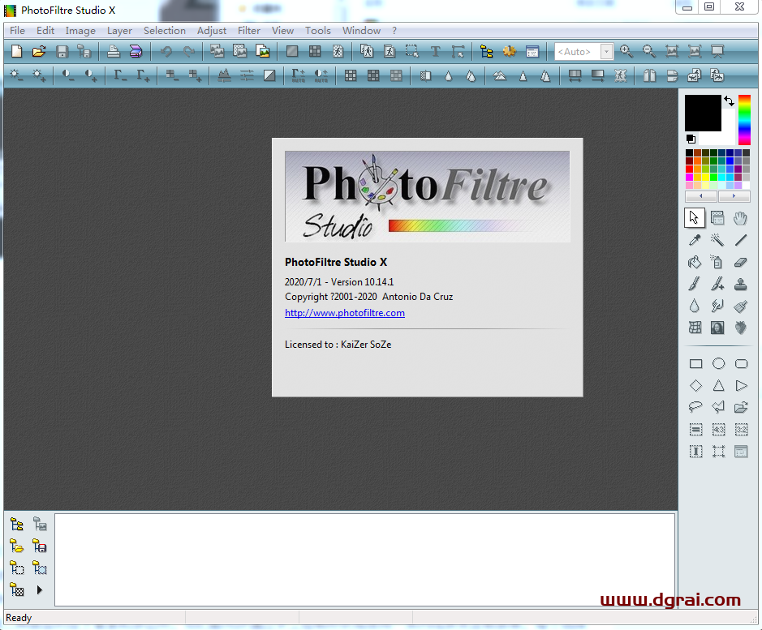Open a file with the Open folder icon
762x630 pixels.
[39, 52]
